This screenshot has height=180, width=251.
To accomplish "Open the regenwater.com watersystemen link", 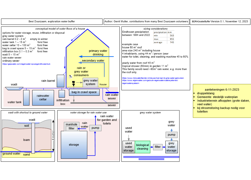I will pos(150,82).
